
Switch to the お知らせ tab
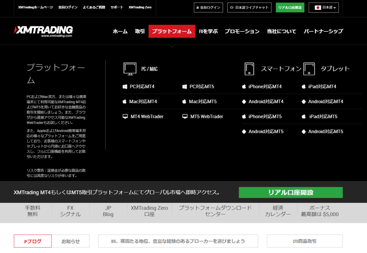pyautogui.click(x=71, y=241)
